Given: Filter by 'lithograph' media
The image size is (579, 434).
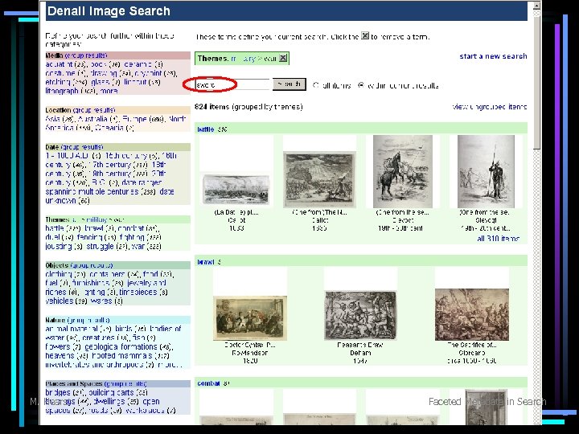Looking at the screenshot, I should pos(62,91).
